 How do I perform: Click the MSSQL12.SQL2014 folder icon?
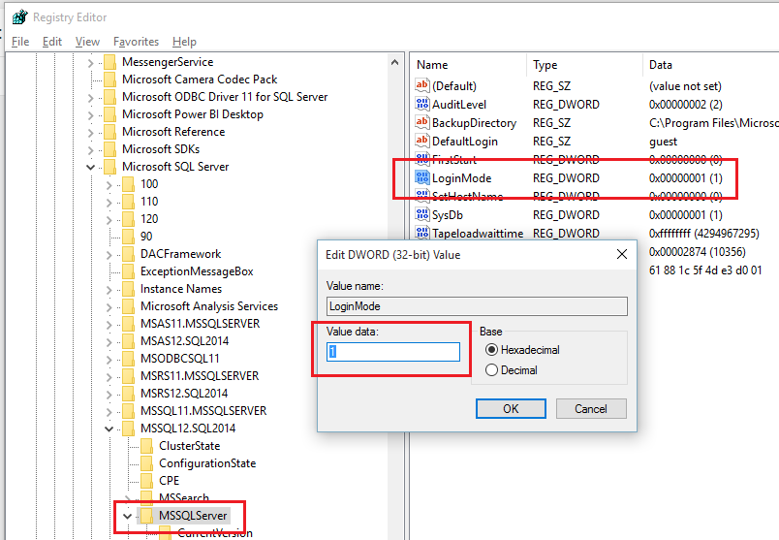[x=128, y=429]
